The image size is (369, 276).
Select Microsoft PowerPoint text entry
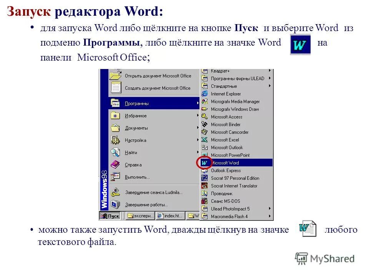click(x=230, y=155)
